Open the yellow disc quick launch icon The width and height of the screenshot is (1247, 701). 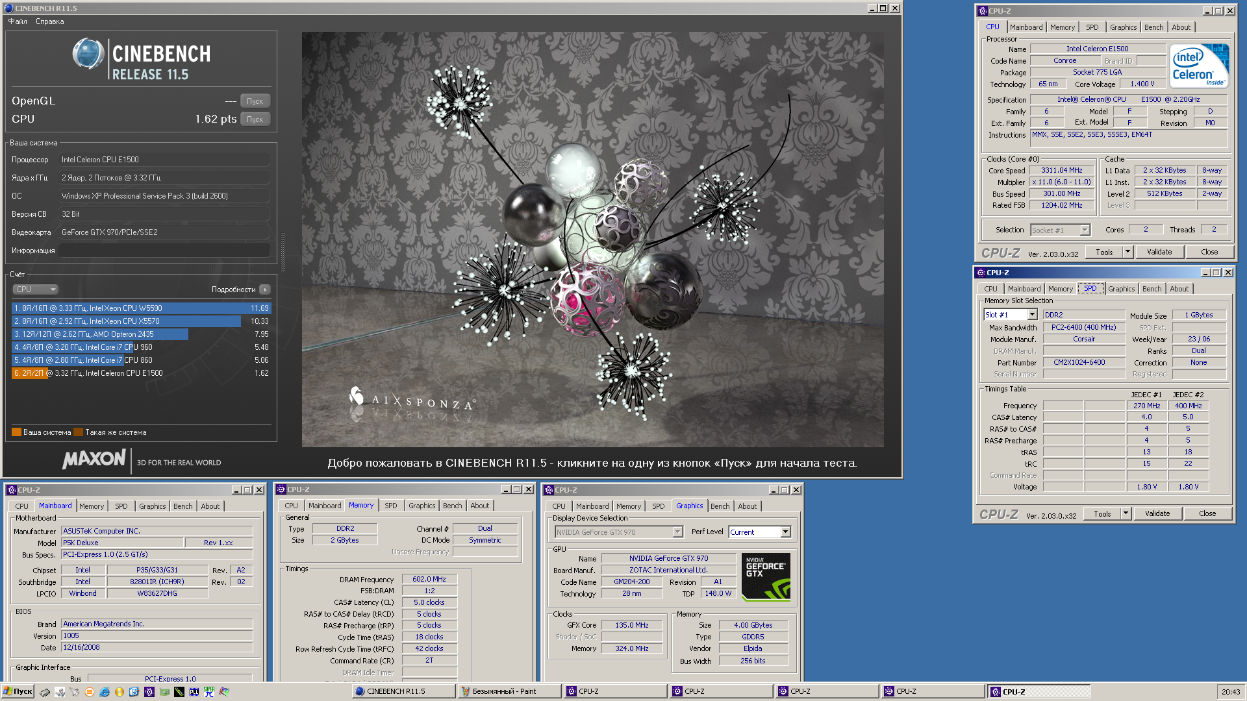point(120,692)
